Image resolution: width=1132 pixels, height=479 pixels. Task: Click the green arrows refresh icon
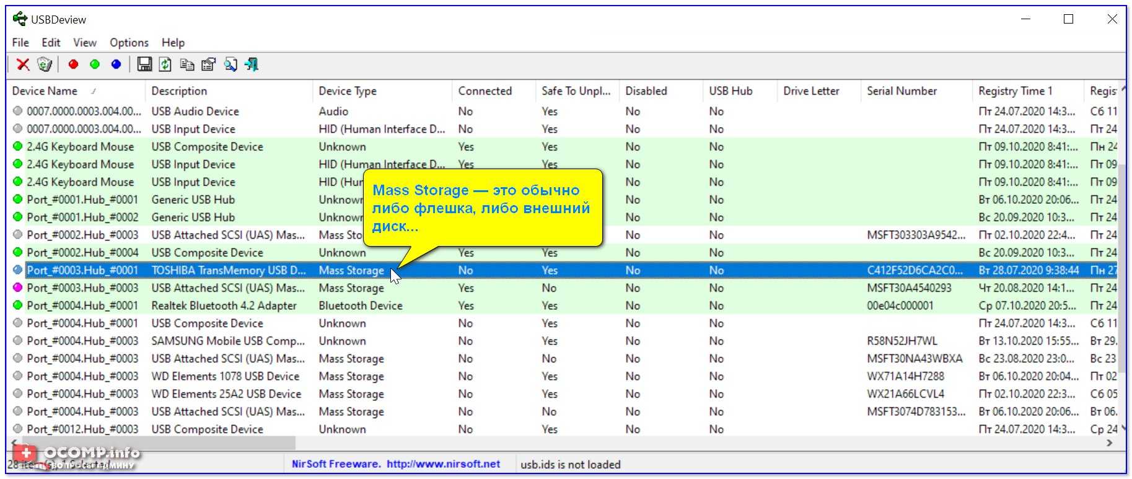click(165, 64)
